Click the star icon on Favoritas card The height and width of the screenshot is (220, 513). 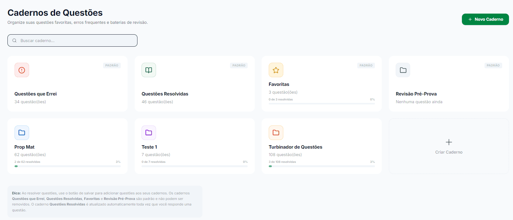276,70
